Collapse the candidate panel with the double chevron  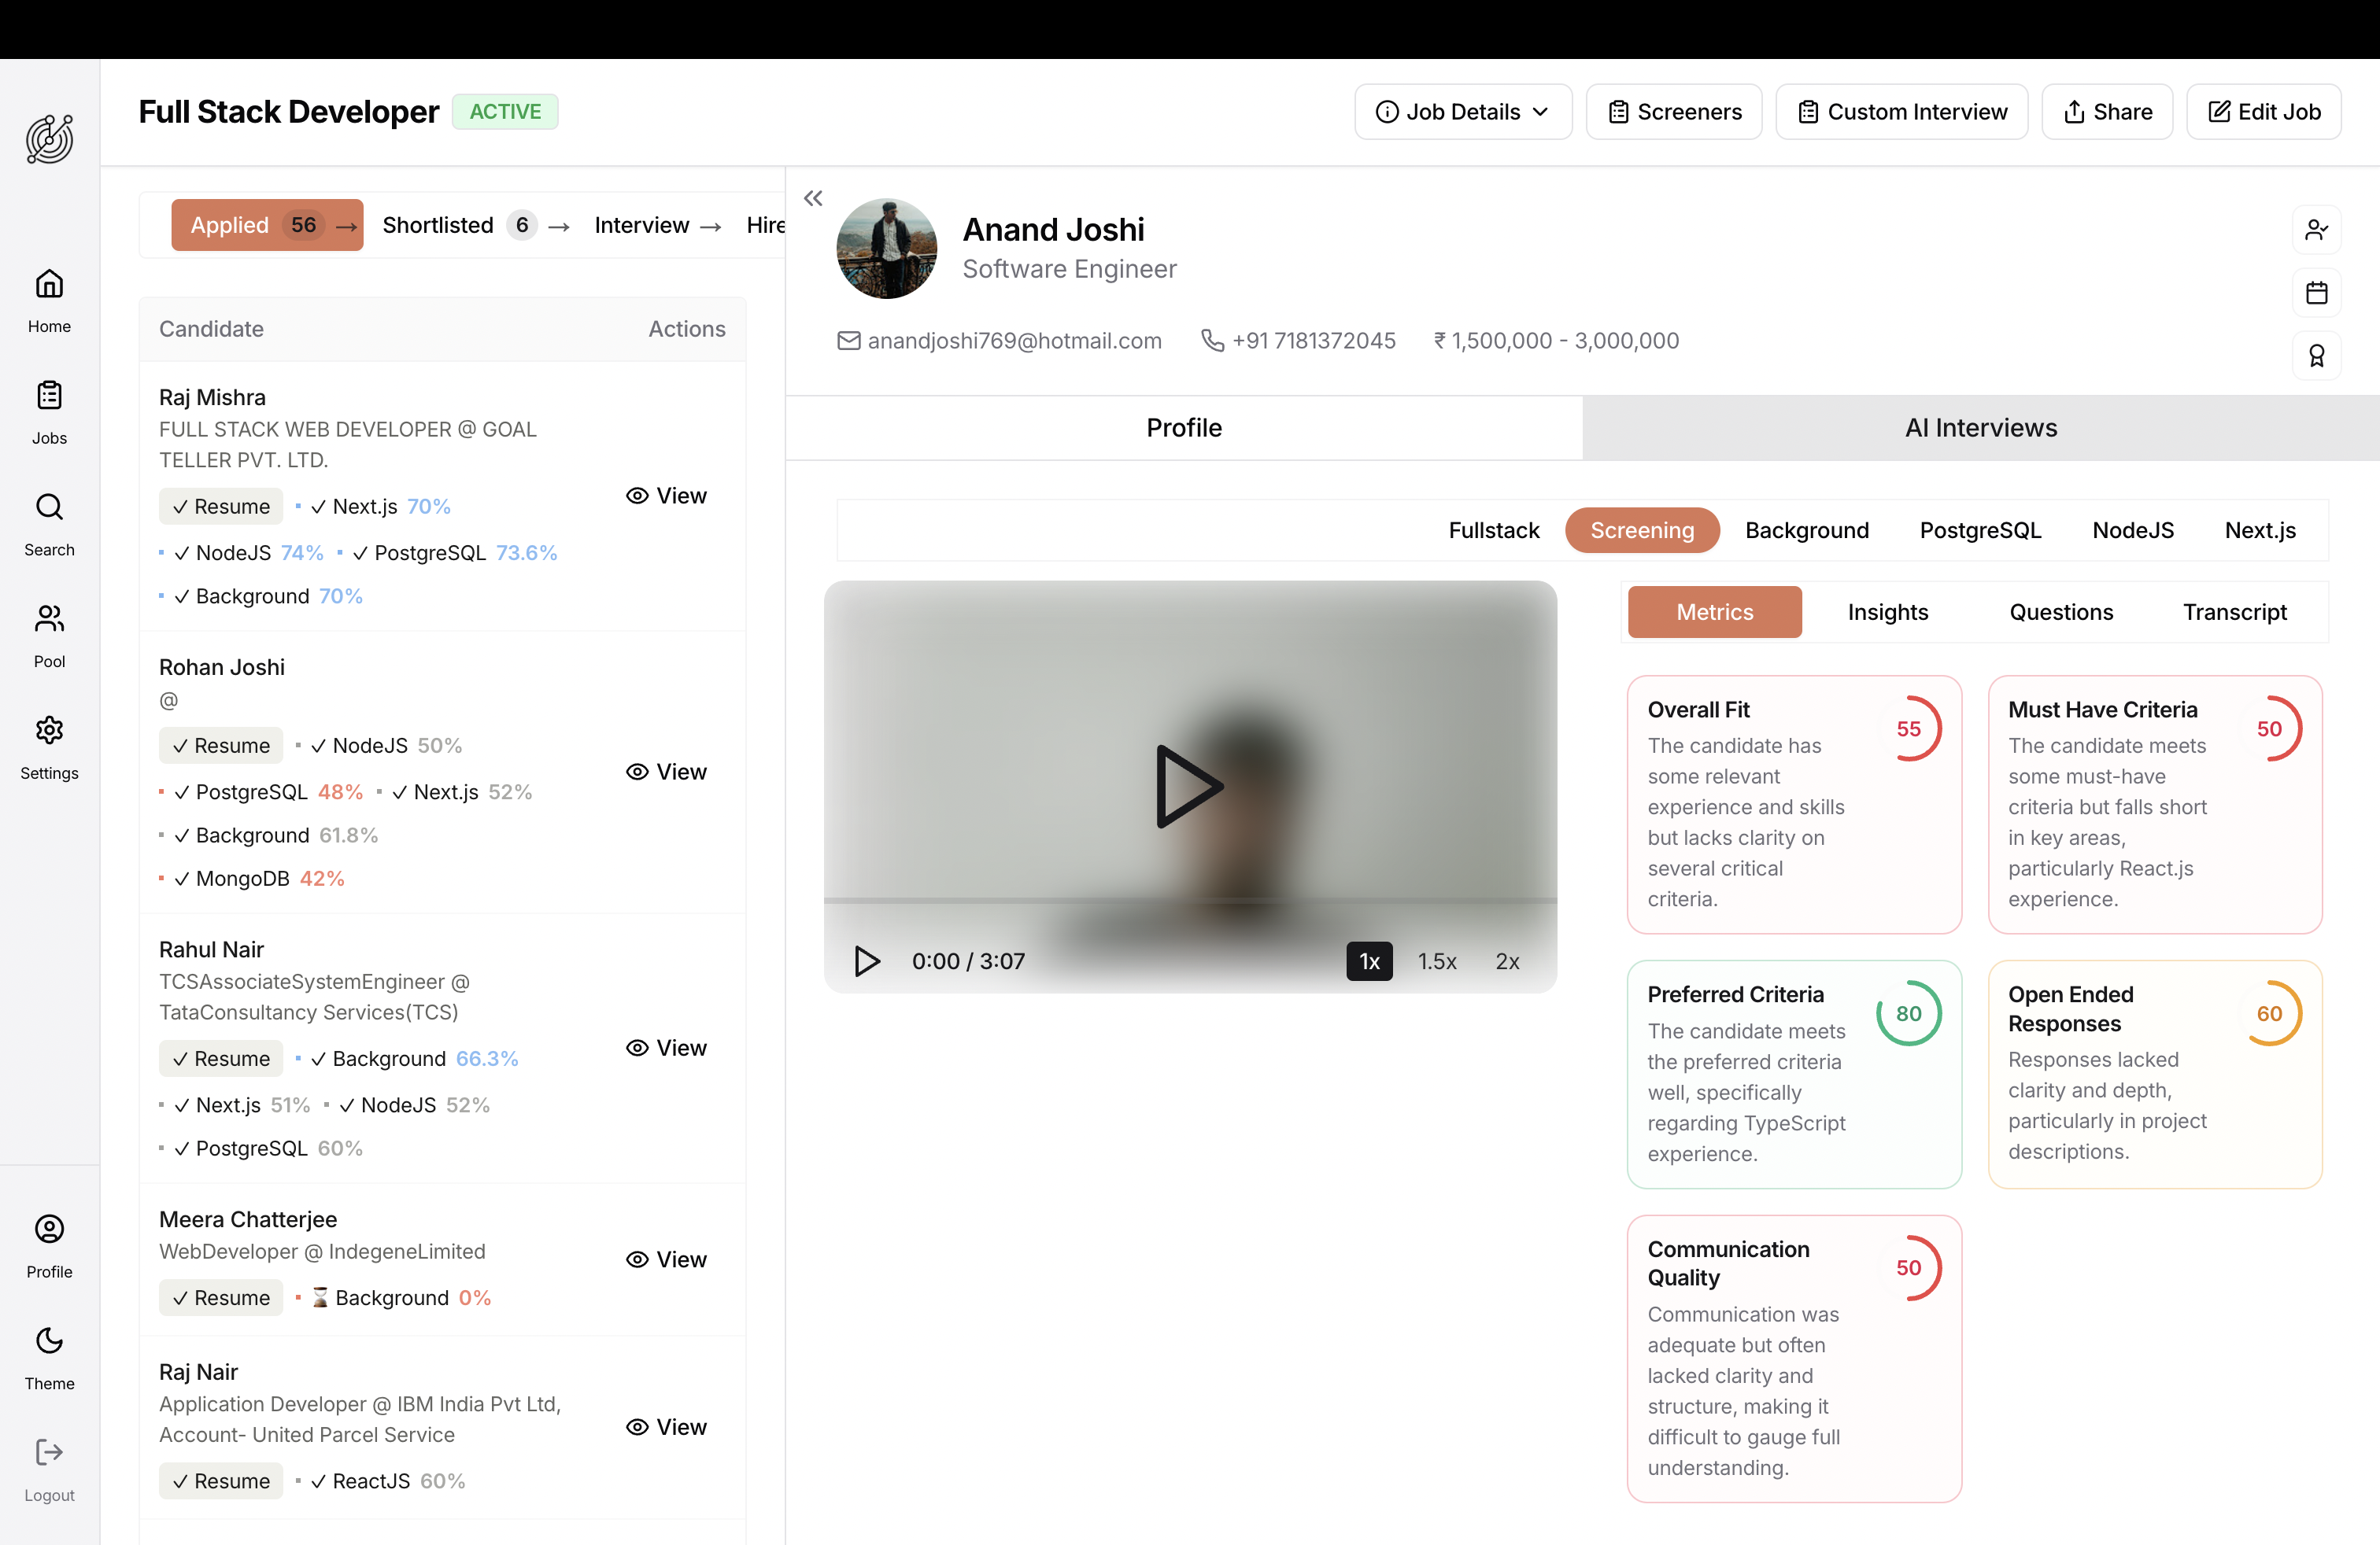(813, 198)
